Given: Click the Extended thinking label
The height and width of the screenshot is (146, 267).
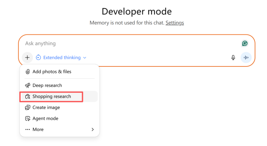Looking at the screenshot, I should tap(62, 57).
